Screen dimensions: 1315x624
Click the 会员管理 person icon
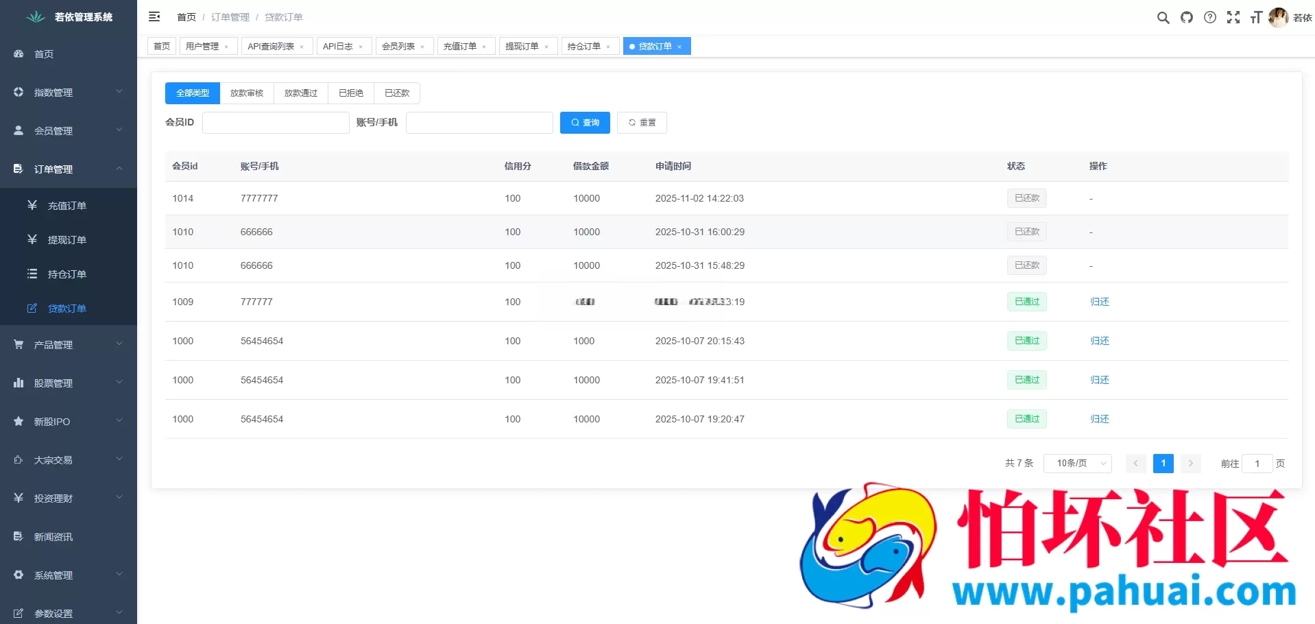(19, 130)
